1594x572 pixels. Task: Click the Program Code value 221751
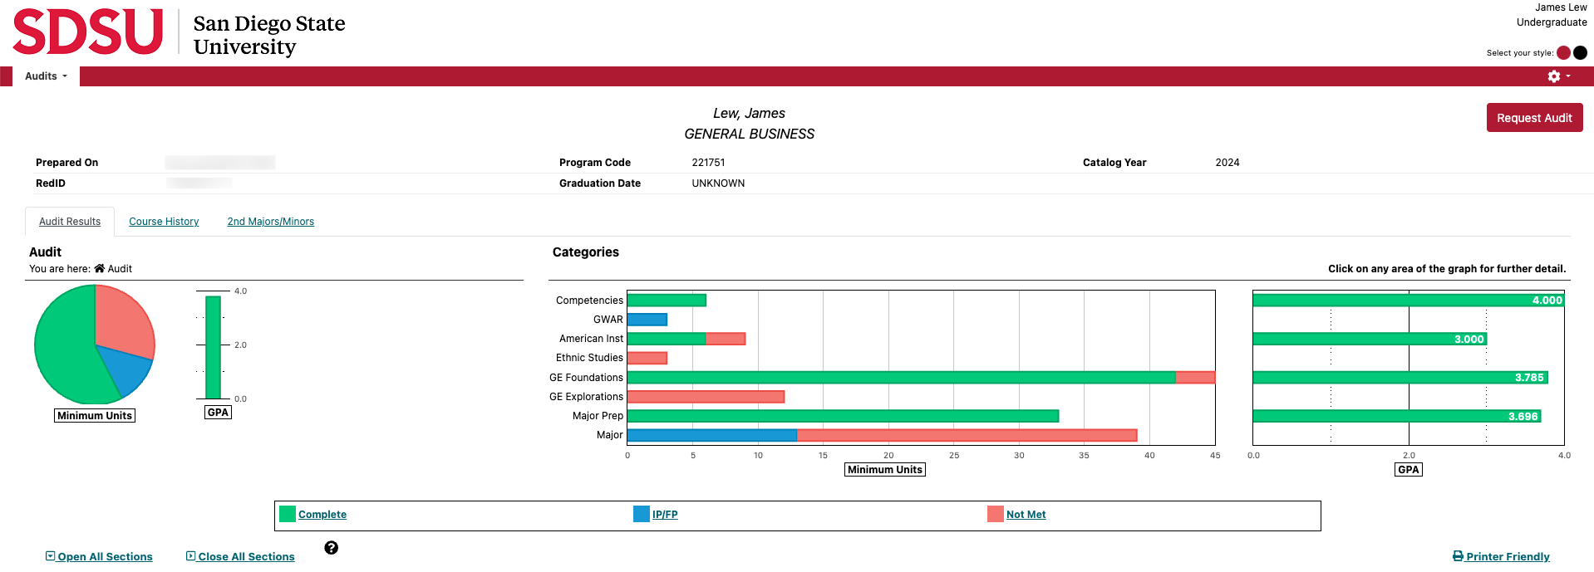coord(708,163)
